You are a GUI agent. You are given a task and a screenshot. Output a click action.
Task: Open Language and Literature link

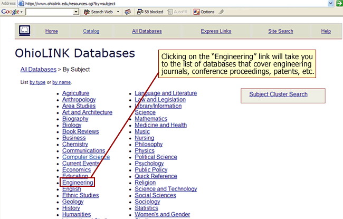pyautogui.click(x=166, y=93)
